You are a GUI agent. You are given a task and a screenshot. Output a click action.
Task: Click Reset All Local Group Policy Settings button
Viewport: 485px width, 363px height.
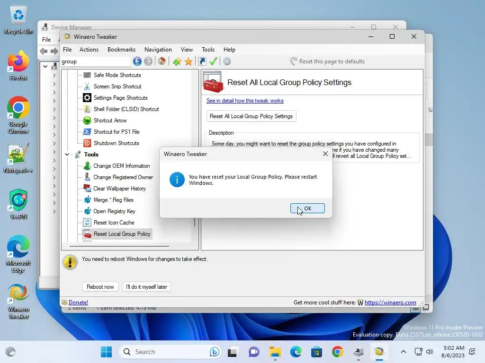coord(251,116)
